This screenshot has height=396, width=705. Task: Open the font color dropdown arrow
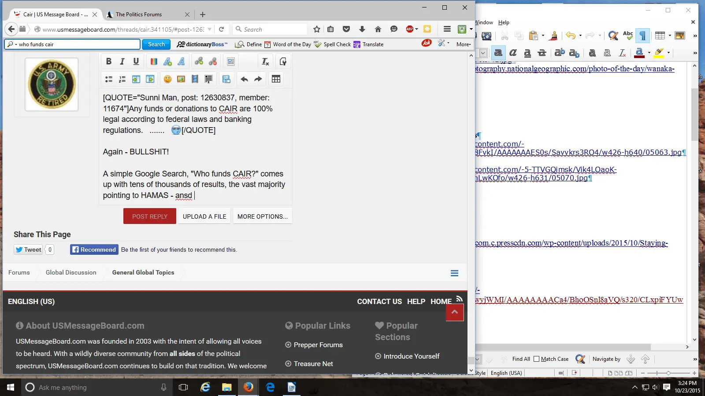649,53
